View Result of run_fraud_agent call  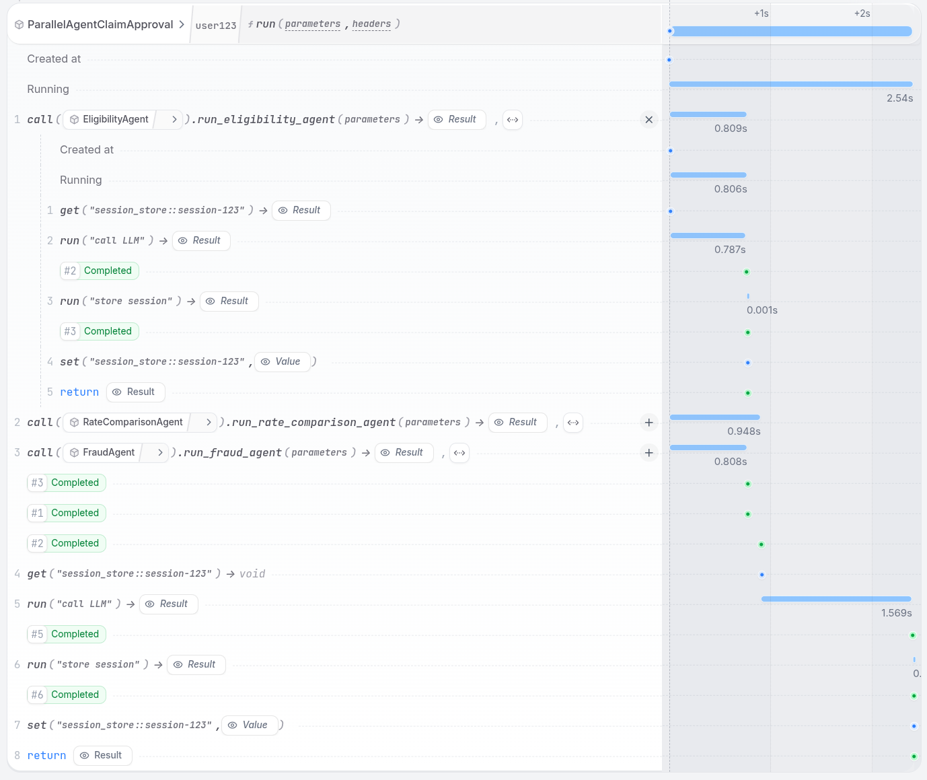coord(404,452)
